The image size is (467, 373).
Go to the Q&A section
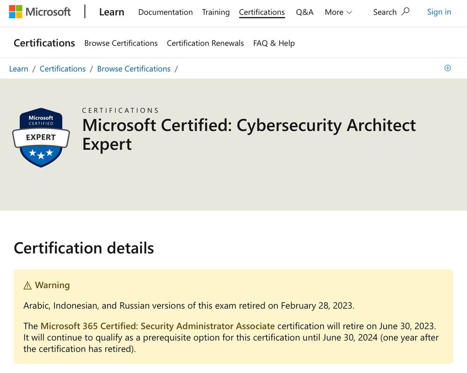[305, 12]
